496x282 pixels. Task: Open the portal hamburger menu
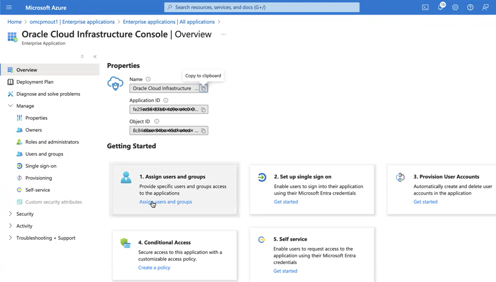[9, 7]
